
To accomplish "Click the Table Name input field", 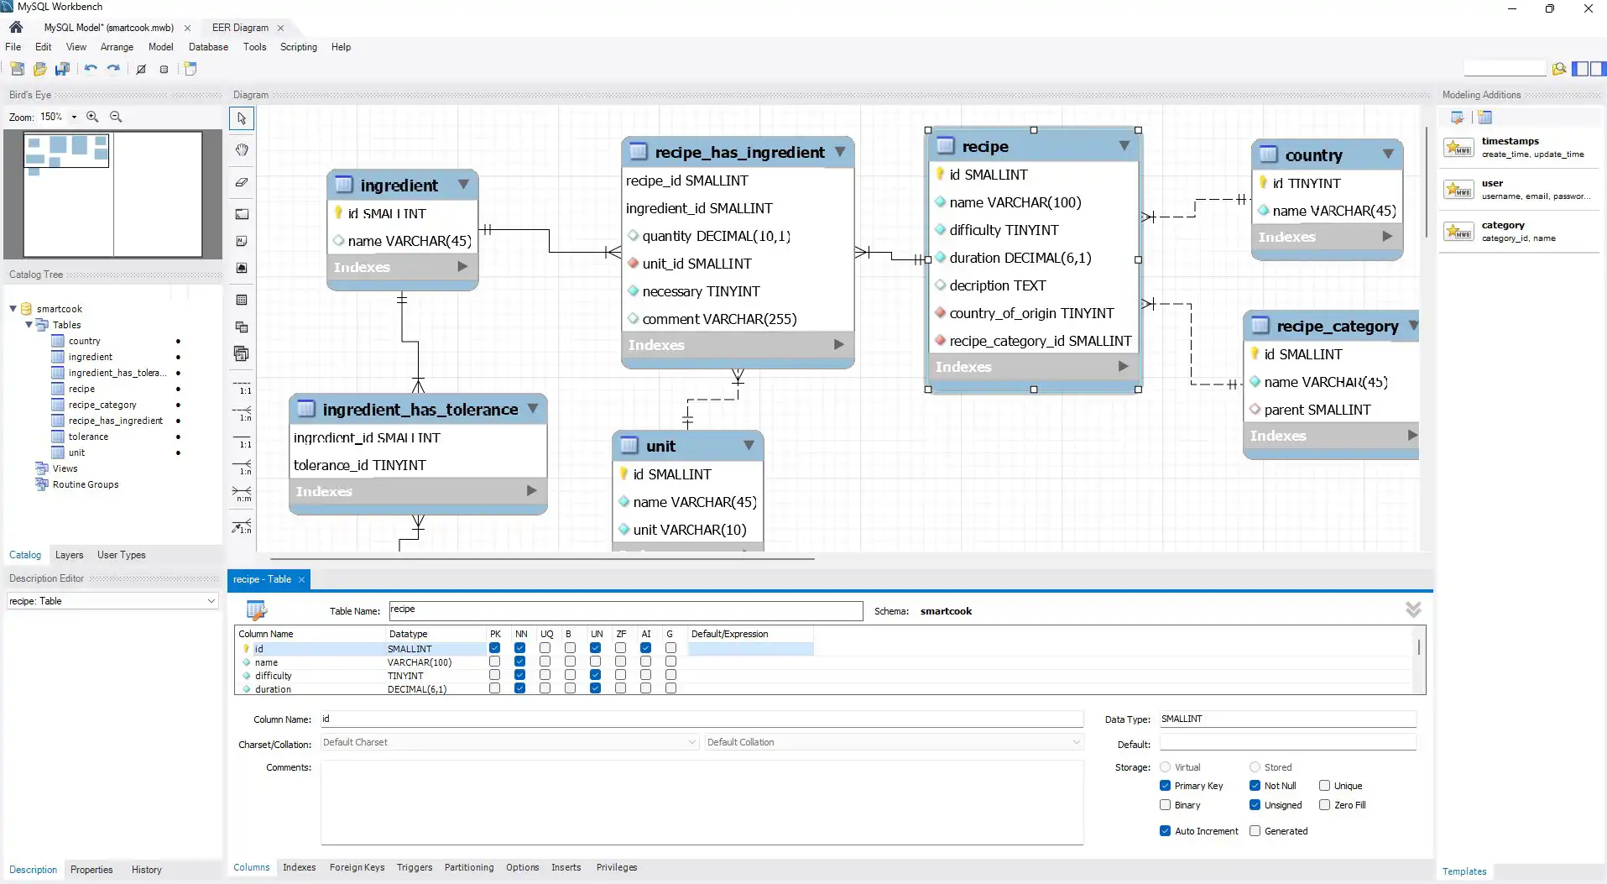I will (625, 610).
